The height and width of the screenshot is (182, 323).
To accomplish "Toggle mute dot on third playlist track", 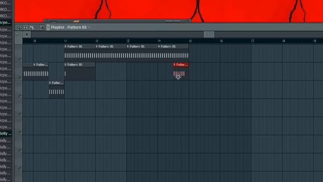I will (20, 96).
